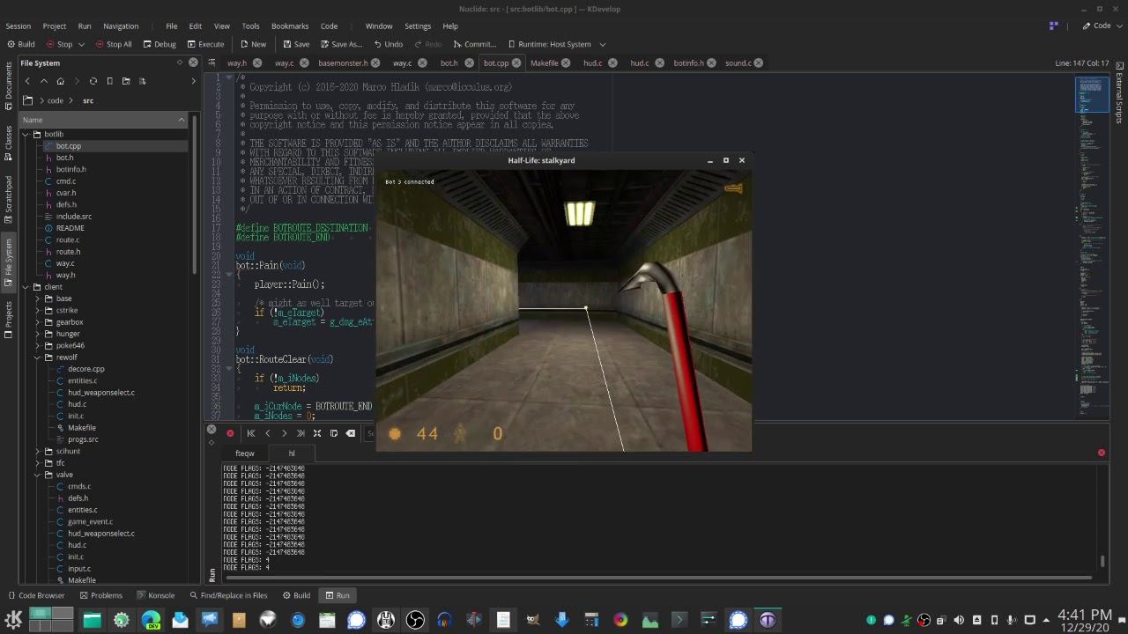Go to previous output item
Viewport: 1128px width, 634px height.
click(268, 433)
